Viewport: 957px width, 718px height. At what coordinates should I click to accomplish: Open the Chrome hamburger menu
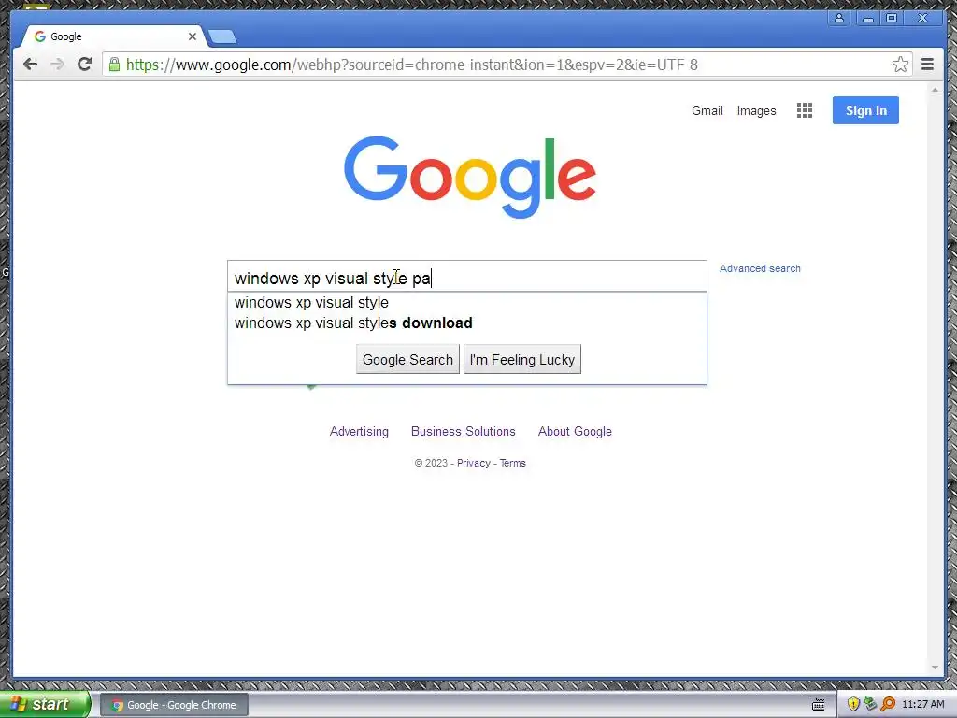(927, 65)
